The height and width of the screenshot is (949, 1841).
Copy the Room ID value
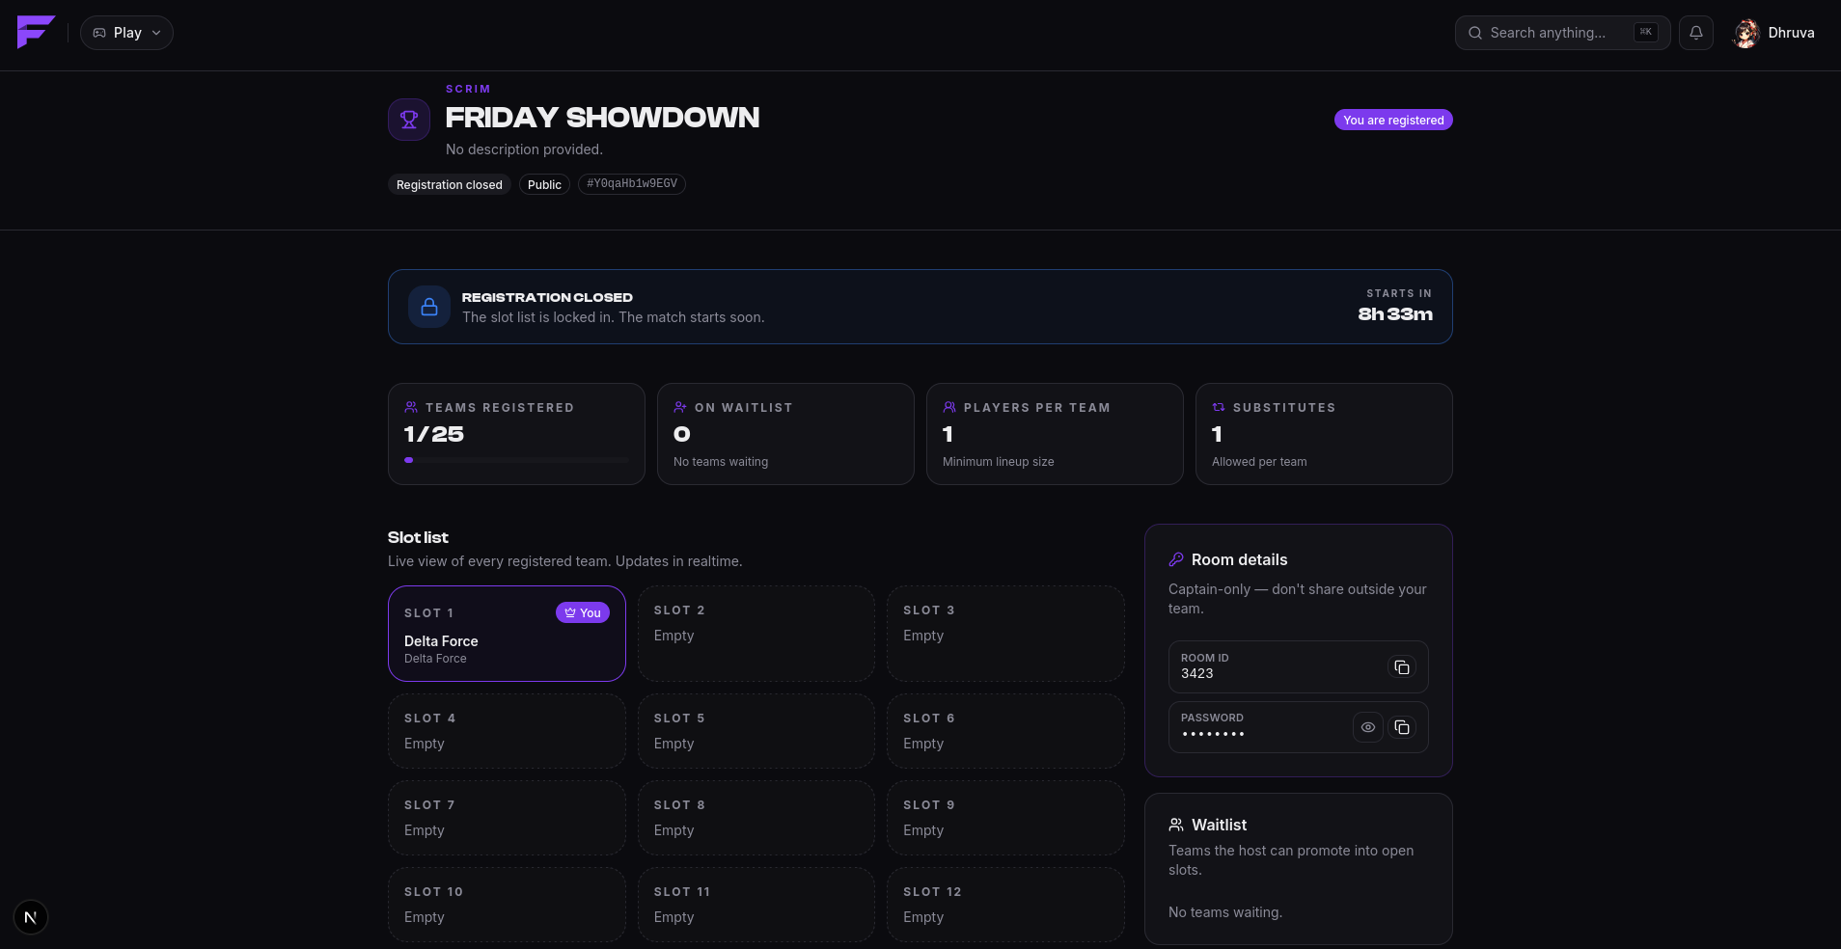[1402, 667]
